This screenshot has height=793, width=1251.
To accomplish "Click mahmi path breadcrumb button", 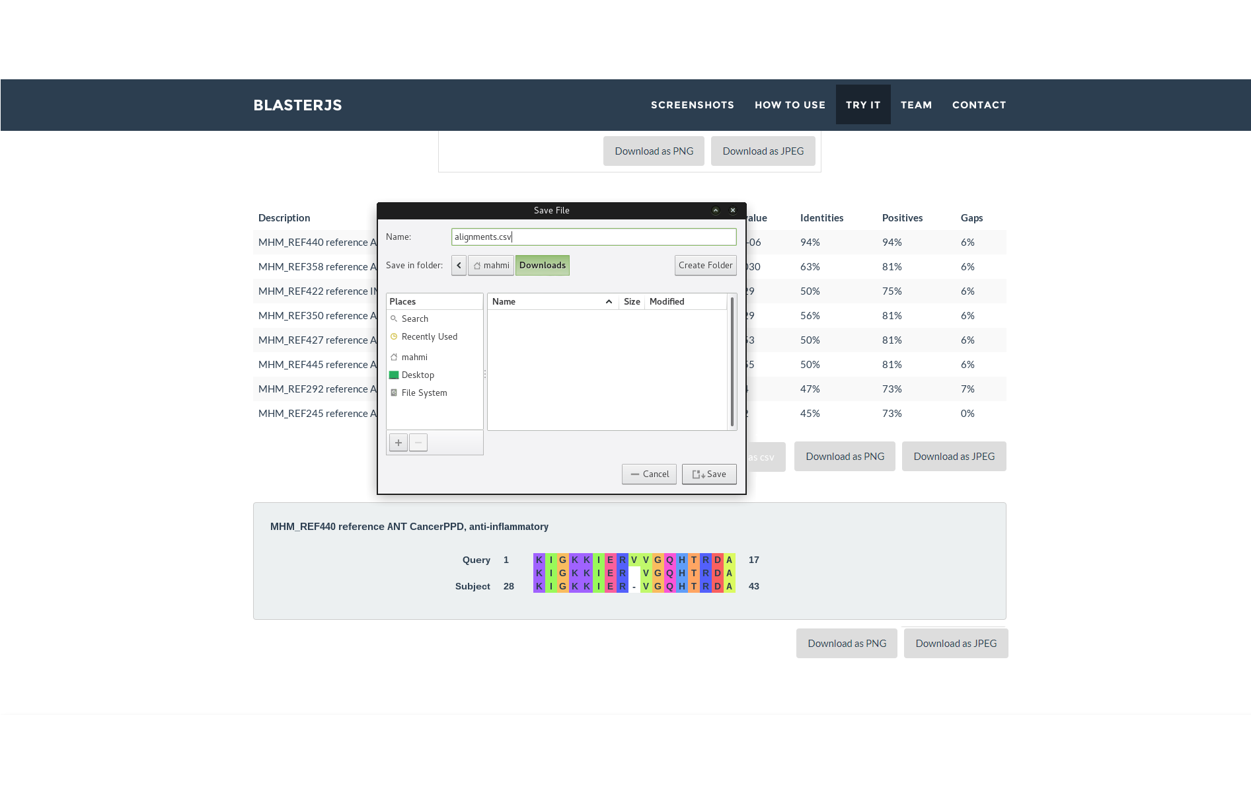I will pos(491,266).
